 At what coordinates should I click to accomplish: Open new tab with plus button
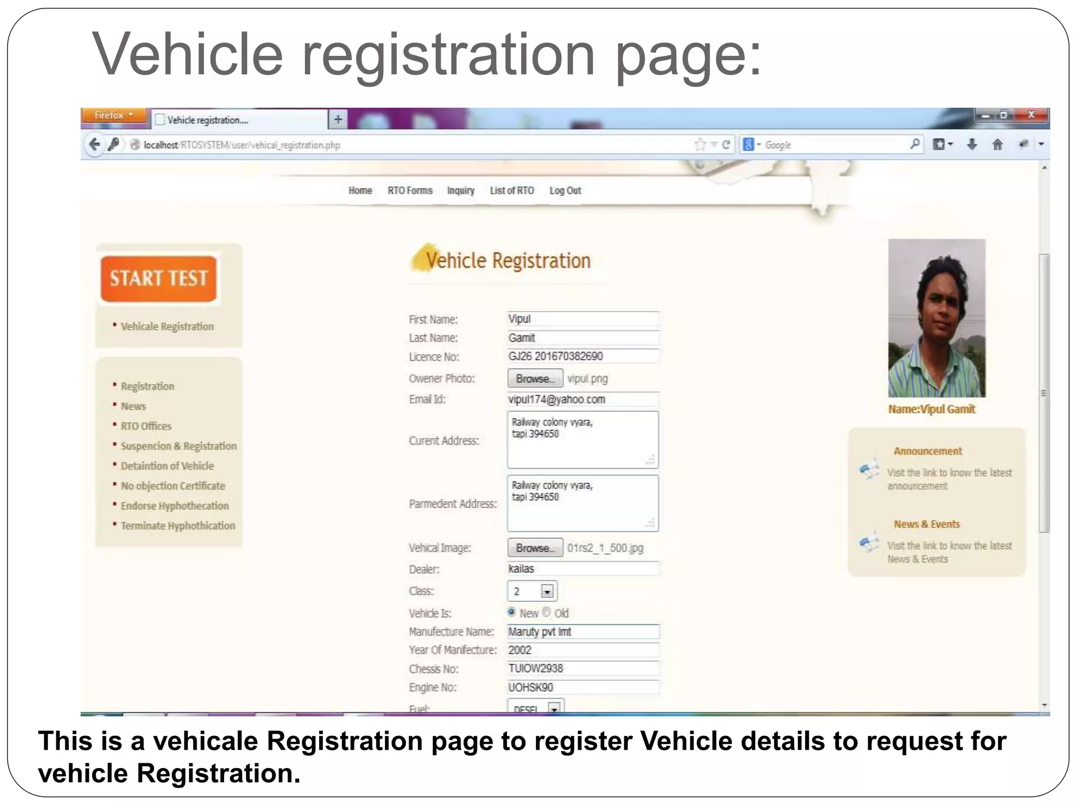coord(338,119)
